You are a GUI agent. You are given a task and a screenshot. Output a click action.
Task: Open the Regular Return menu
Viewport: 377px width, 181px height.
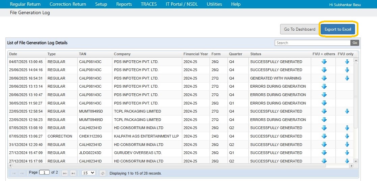(25, 4)
